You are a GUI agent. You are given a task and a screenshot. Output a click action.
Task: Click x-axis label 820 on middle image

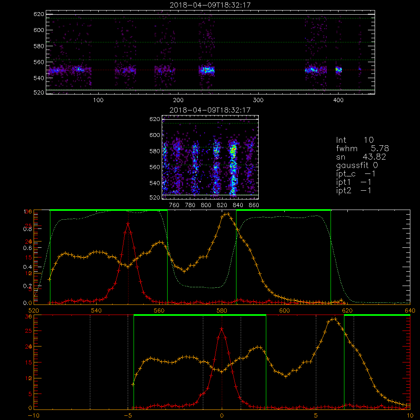click(x=222, y=205)
